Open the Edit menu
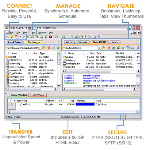Viewport: 146px width, 150px height. [x=18, y=33]
